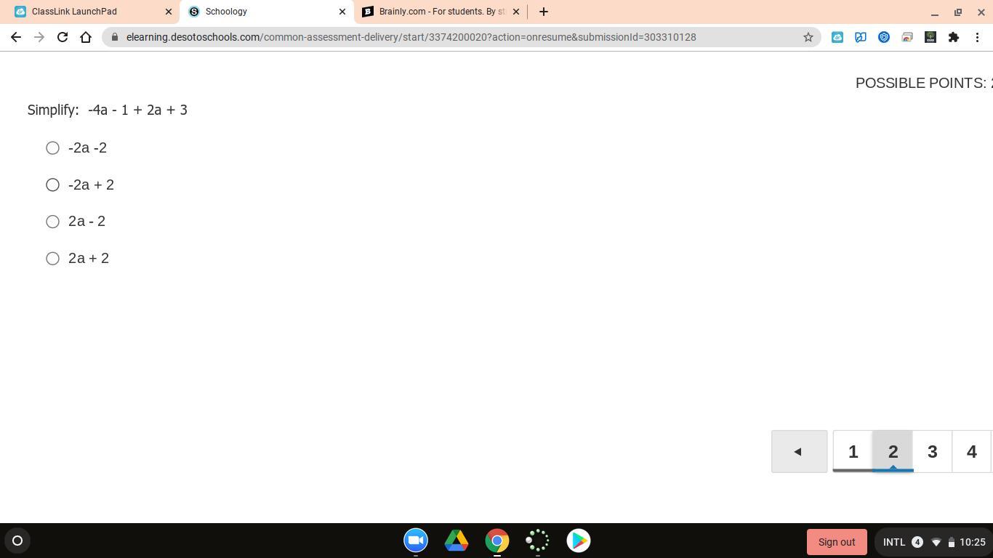Close the Brainly.com tab
The width and height of the screenshot is (993, 558).
tap(516, 12)
